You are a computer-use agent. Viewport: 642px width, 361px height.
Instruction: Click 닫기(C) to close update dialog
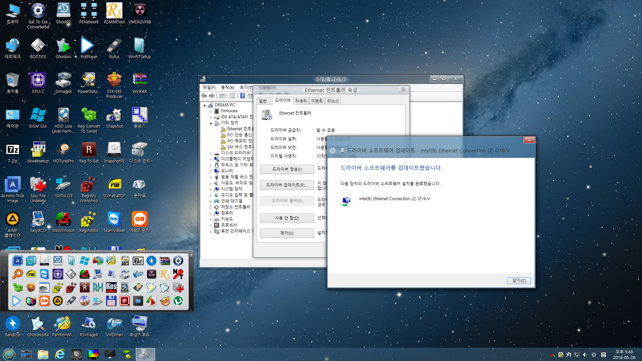(x=519, y=280)
